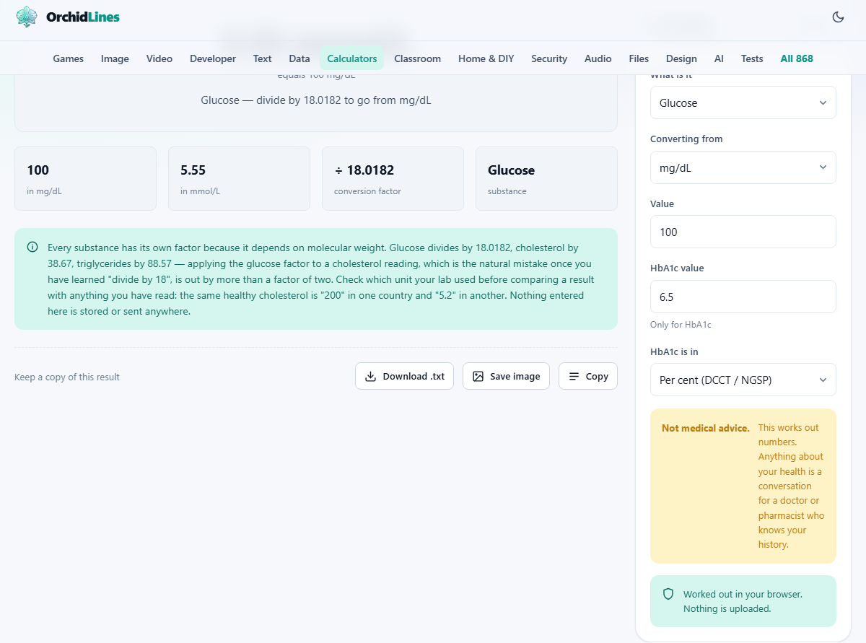Open the 'Converting from' mg/dL dropdown

(743, 167)
